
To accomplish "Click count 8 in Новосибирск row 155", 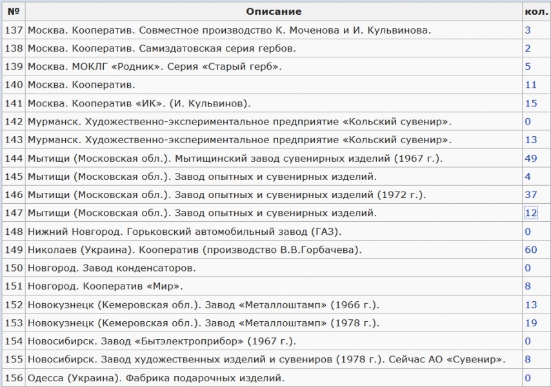I will coord(528,359).
